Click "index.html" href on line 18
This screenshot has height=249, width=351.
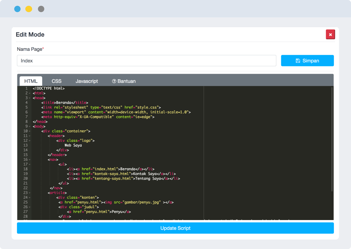(105, 169)
